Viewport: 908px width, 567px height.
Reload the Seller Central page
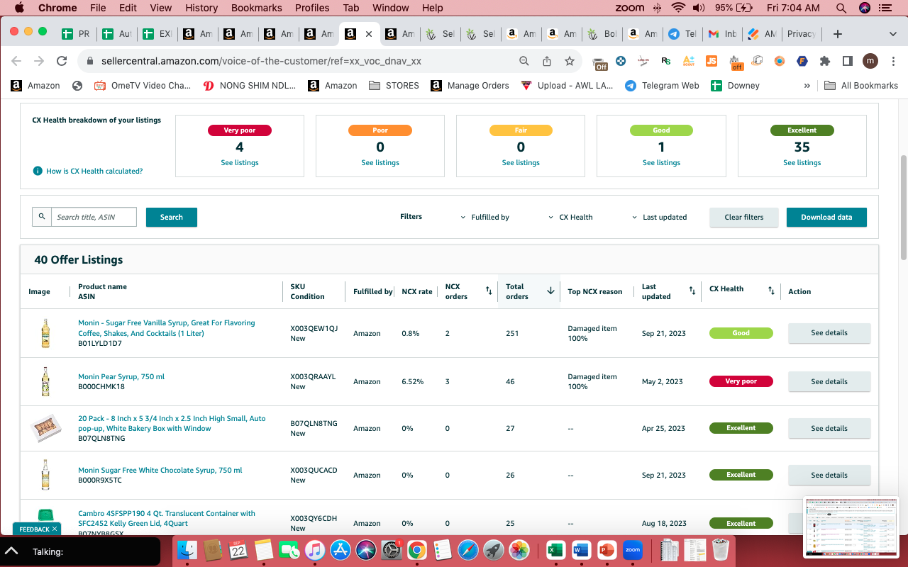(62, 61)
